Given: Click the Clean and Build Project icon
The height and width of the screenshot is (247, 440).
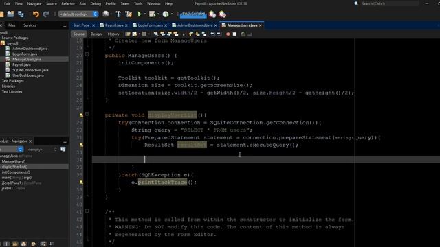Looking at the screenshot, I should tap(129, 14).
